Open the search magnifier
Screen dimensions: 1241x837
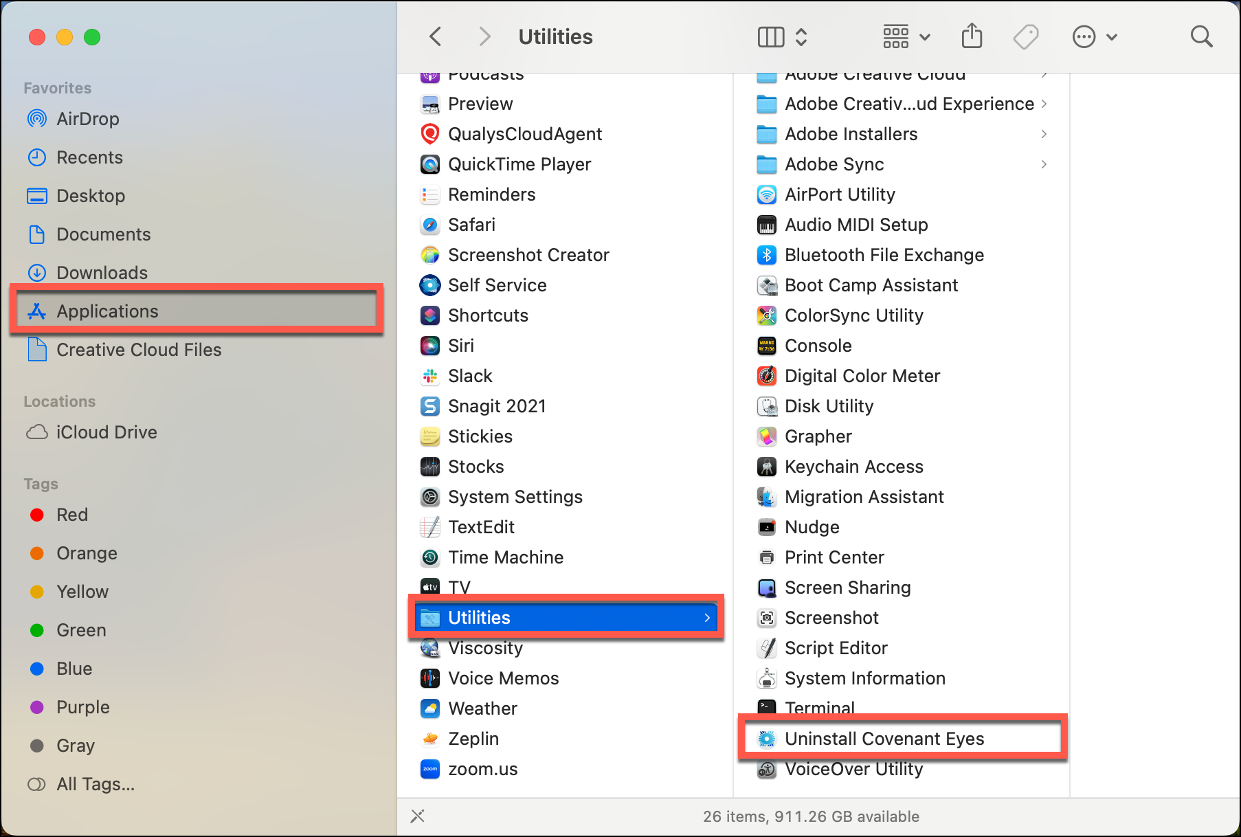click(1201, 36)
